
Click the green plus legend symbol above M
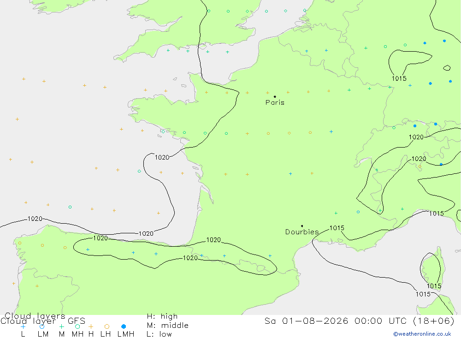point(61,326)
